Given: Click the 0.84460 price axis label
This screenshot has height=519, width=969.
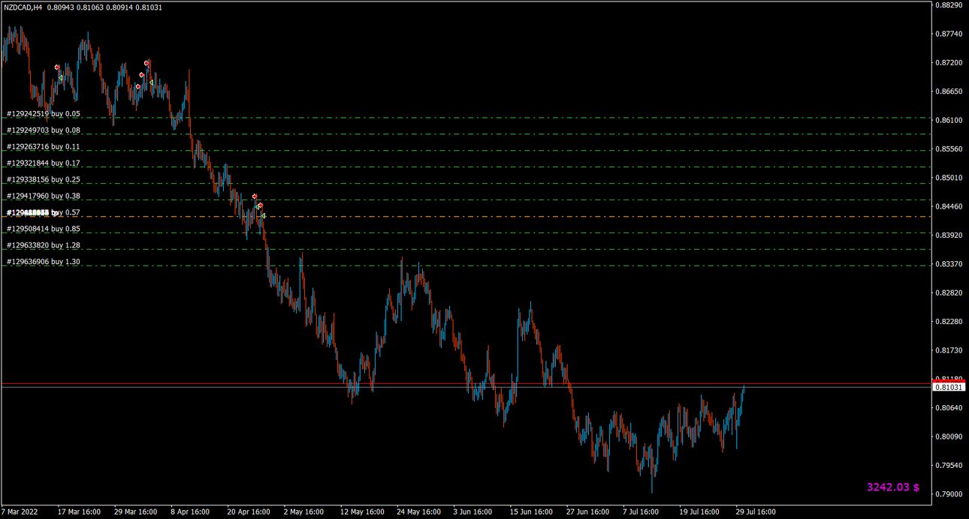Looking at the screenshot, I should point(948,206).
